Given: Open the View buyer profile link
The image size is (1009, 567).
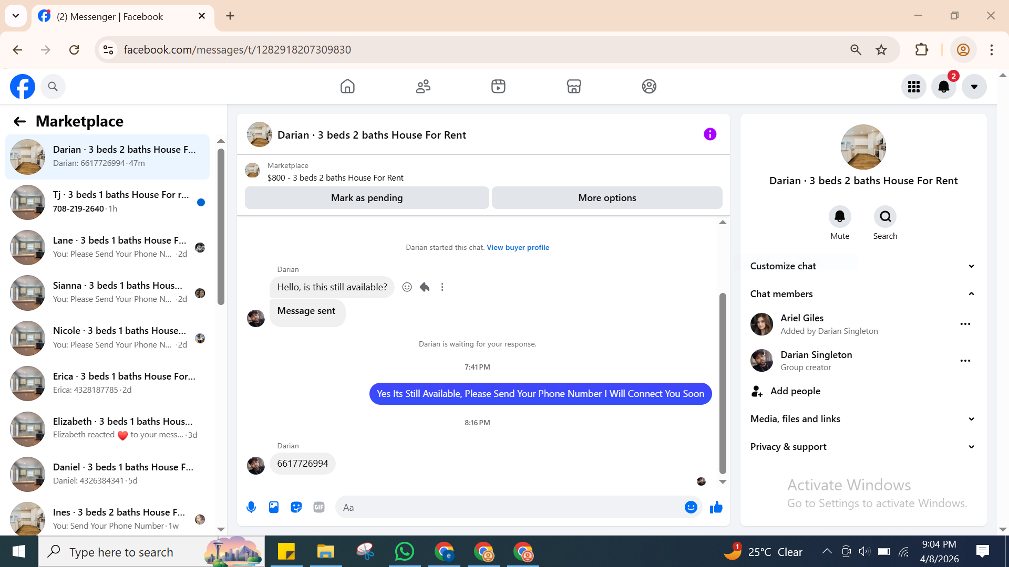Looking at the screenshot, I should (518, 247).
